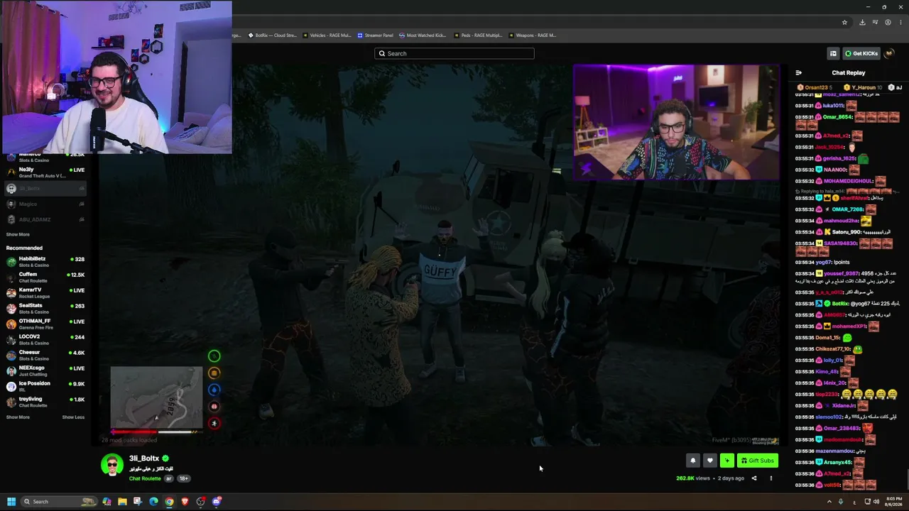Open Brave browser from the taskbar
The image size is (909, 511).
coord(185,502)
